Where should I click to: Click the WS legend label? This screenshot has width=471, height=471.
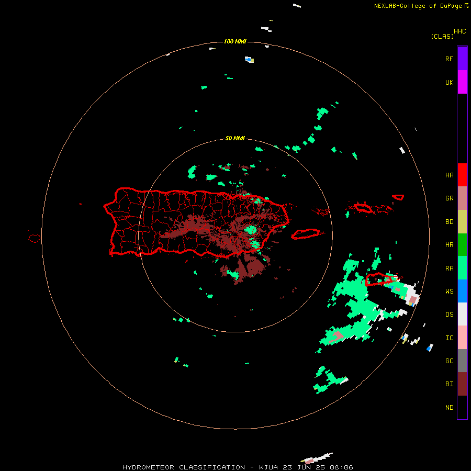pyautogui.click(x=449, y=291)
